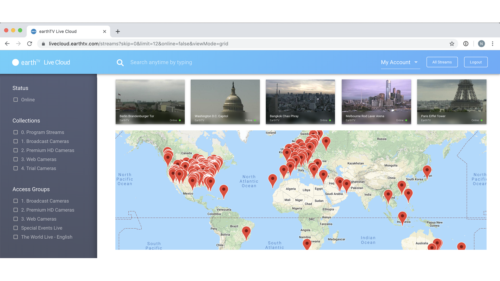500x281 pixels.
Task: Click the map pin in western Russia
Action: (x=326, y=143)
